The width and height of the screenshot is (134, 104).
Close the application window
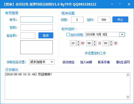[129, 4]
